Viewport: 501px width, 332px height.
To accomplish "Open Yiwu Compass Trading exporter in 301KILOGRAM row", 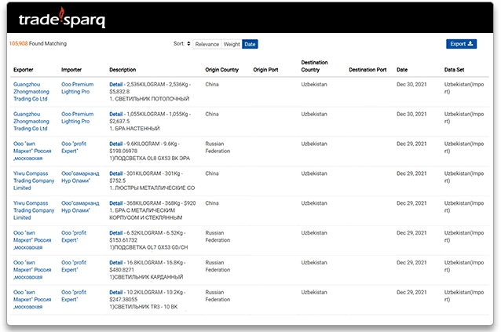I will pos(34,181).
